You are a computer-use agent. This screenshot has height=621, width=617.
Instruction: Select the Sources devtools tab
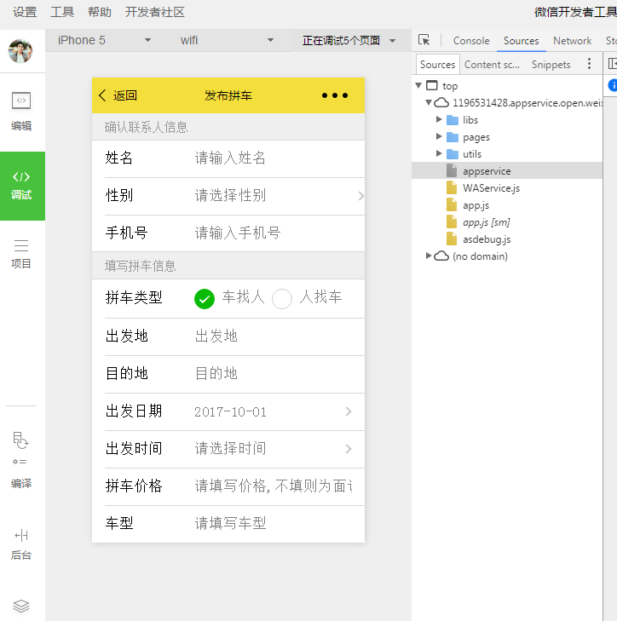click(x=521, y=40)
